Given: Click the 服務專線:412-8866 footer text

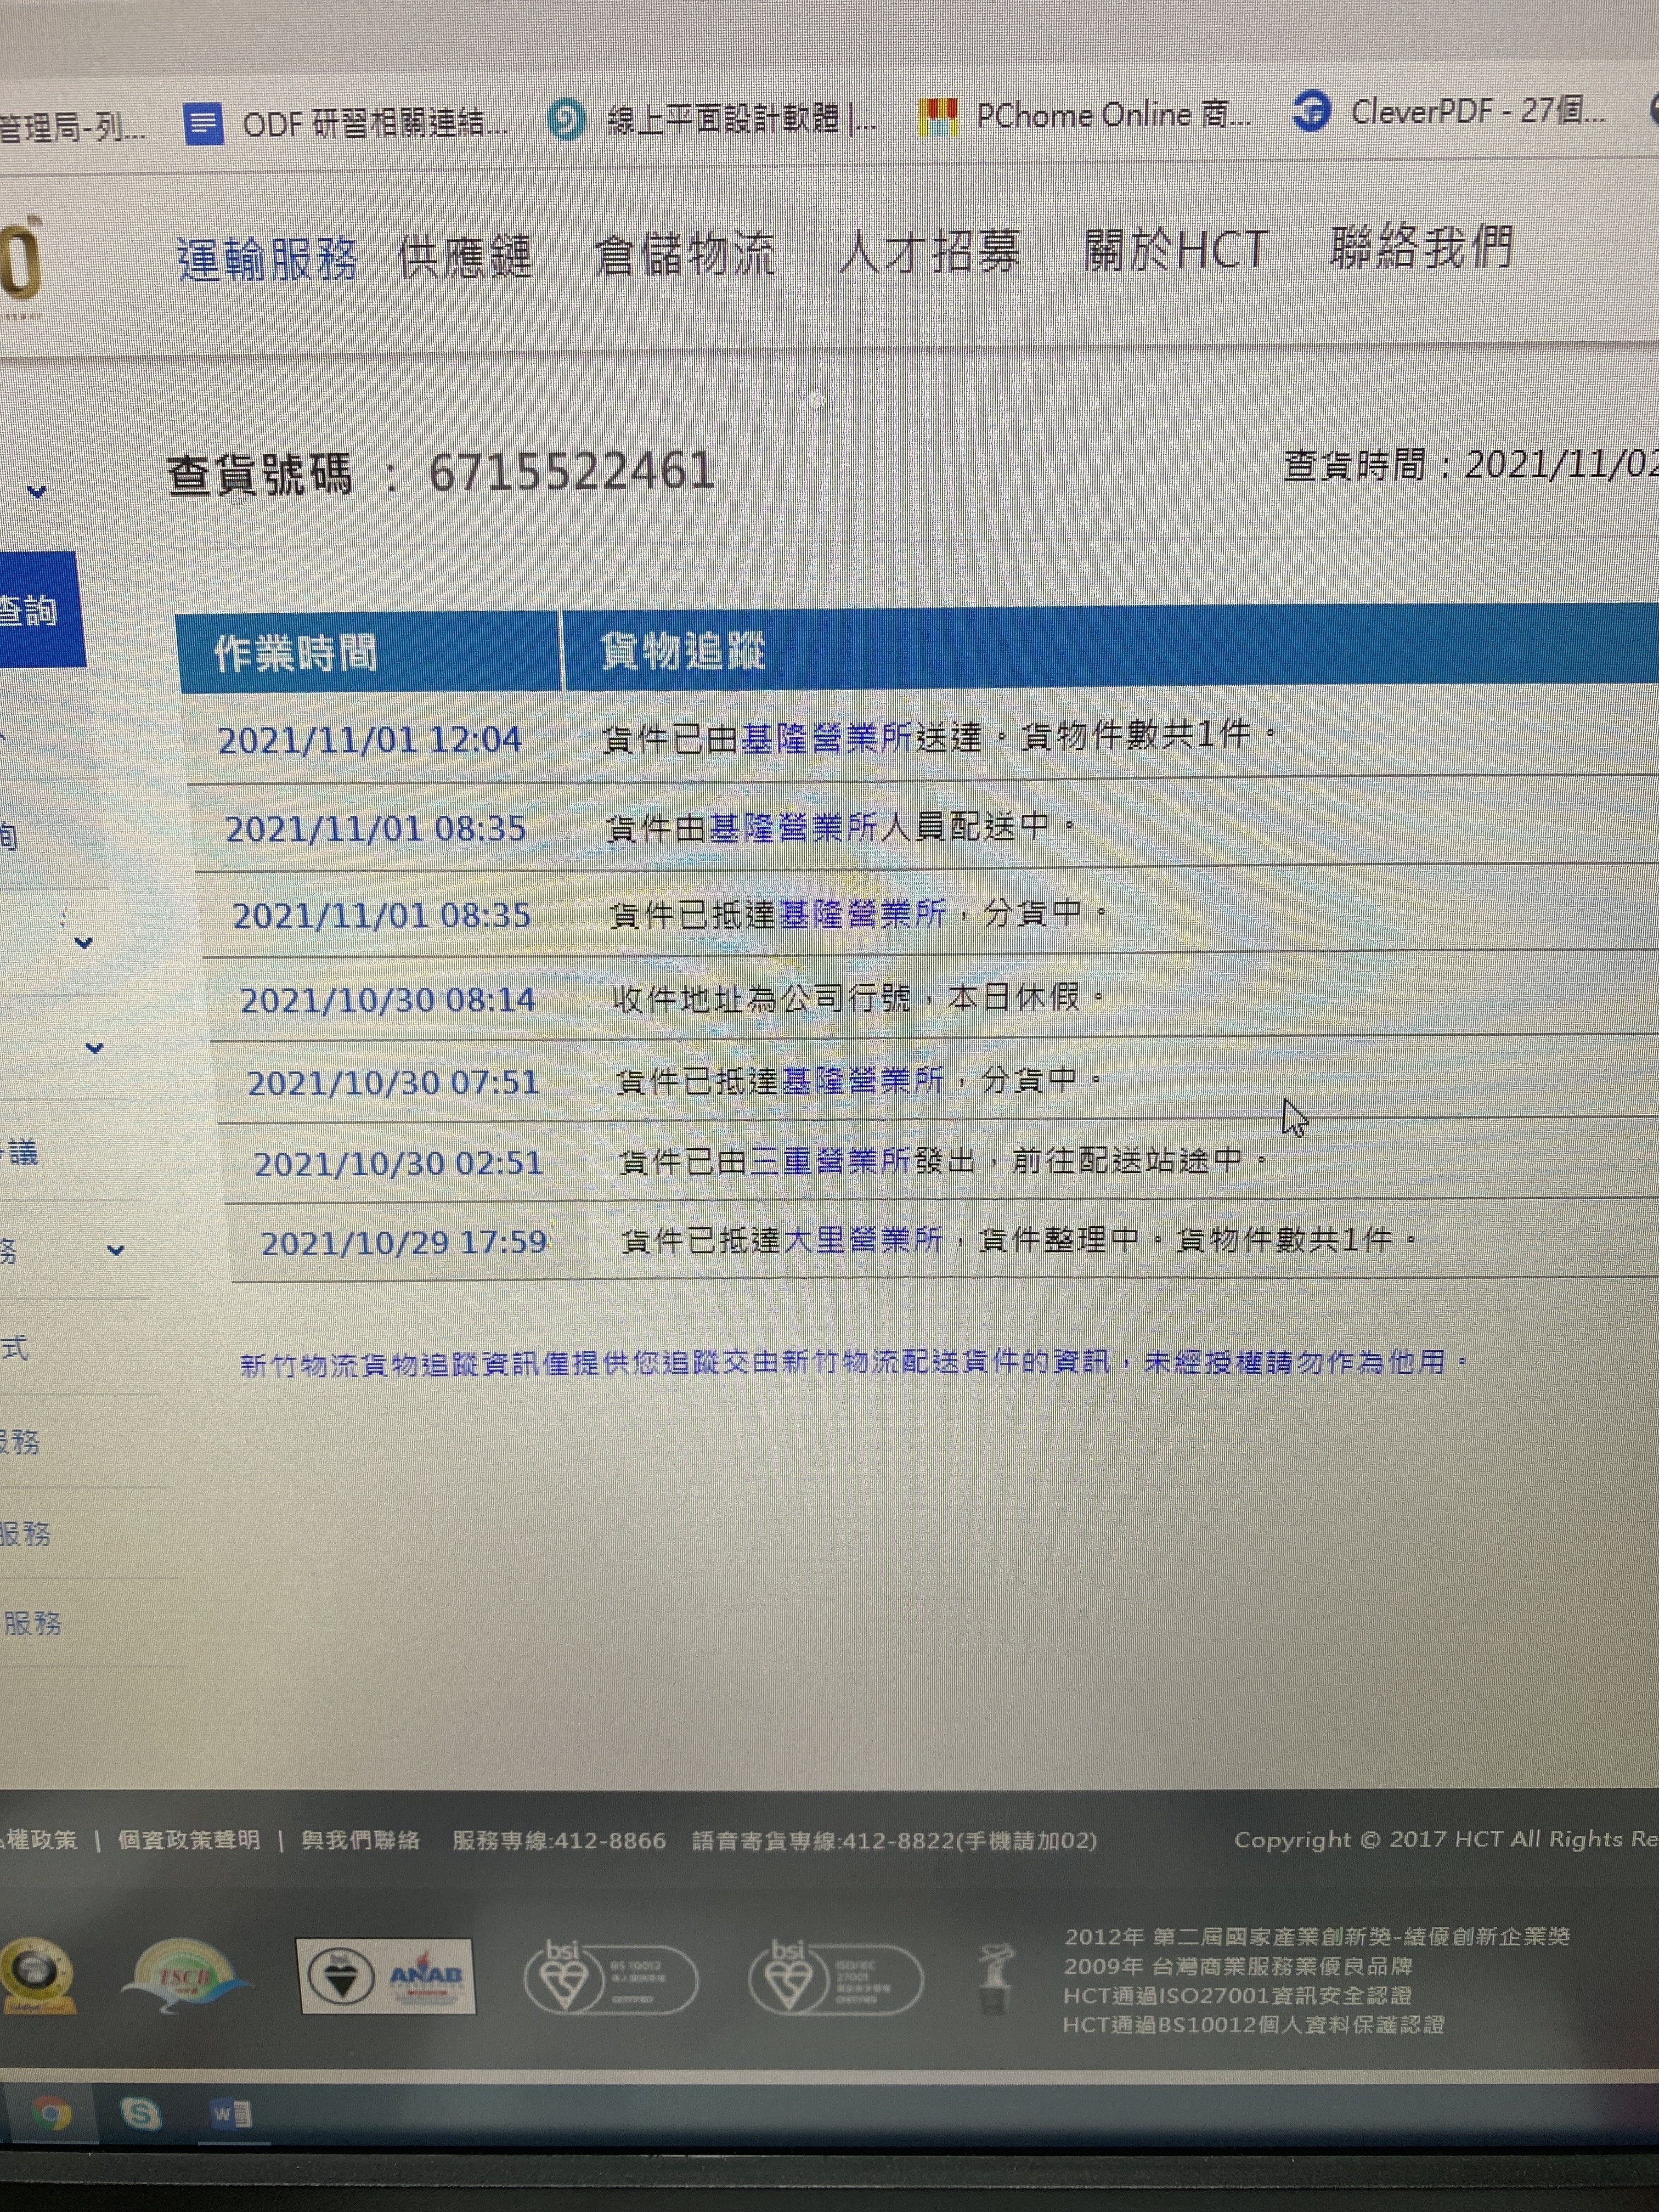Looking at the screenshot, I should [559, 1840].
